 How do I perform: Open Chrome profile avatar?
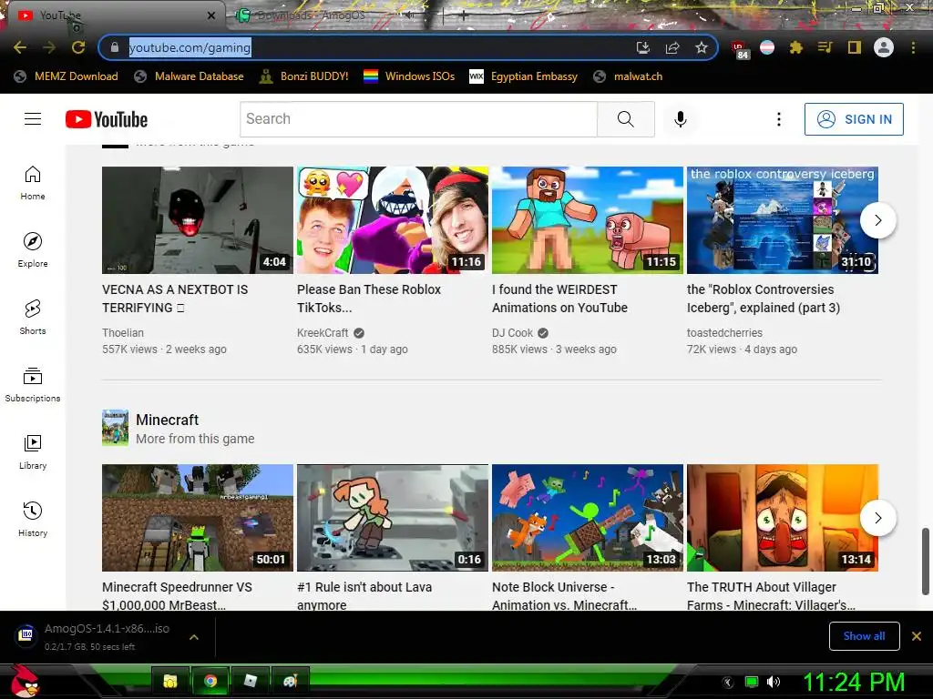click(x=884, y=47)
